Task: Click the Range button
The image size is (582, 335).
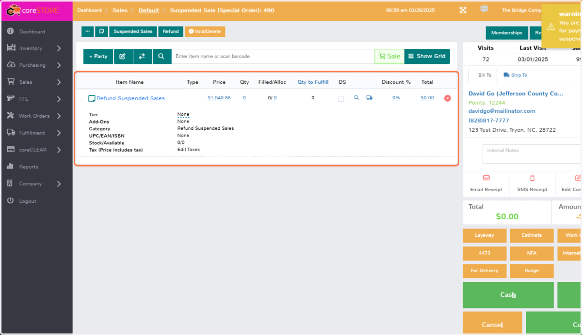Action: (532, 271)
